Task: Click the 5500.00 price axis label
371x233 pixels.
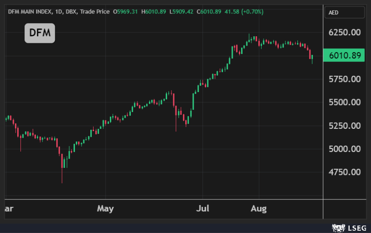Action: 345,102
